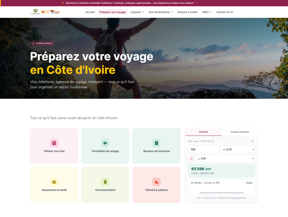Switch to the Devises tab
Screen dimensions: 288x217
(x=203, y=132)
